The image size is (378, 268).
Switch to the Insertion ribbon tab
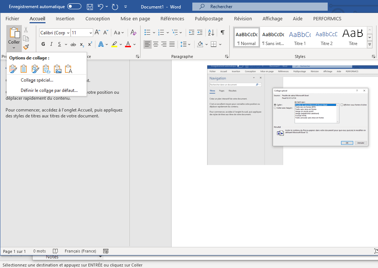pos(65,18)
